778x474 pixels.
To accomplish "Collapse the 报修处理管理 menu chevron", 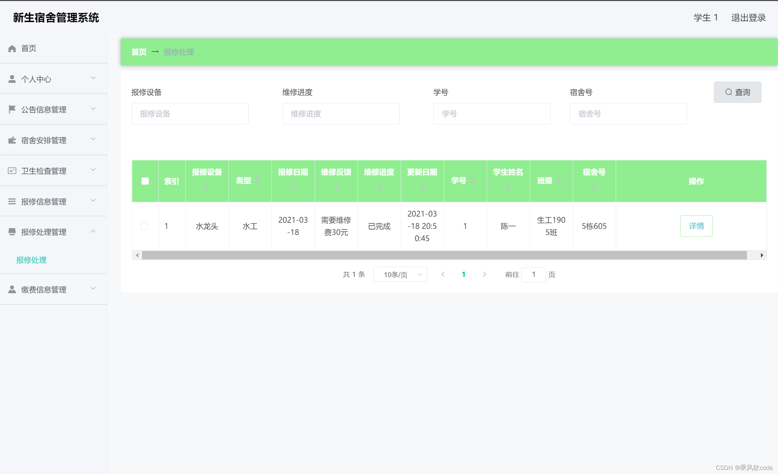I will pyautogui.click(x=93, y=232).
